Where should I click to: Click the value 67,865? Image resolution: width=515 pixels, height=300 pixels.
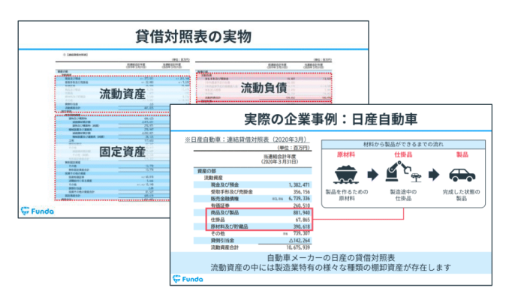tap(303, 220)
